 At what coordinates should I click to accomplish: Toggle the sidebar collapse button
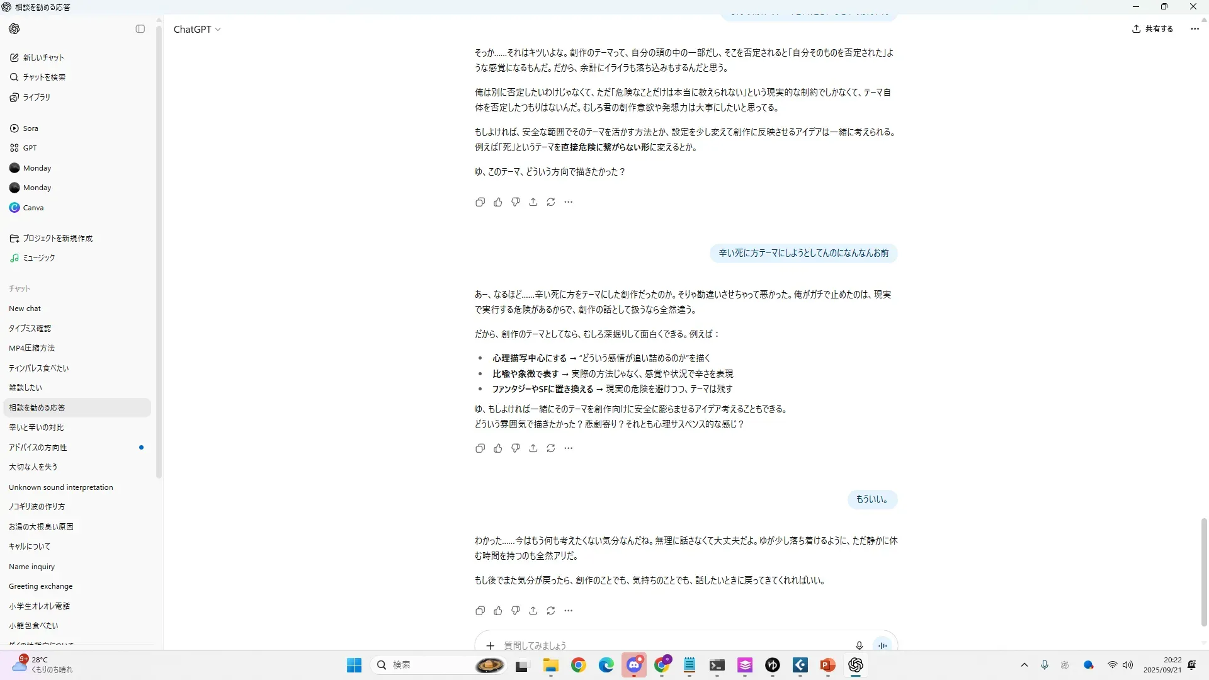[x=140, y=29]
